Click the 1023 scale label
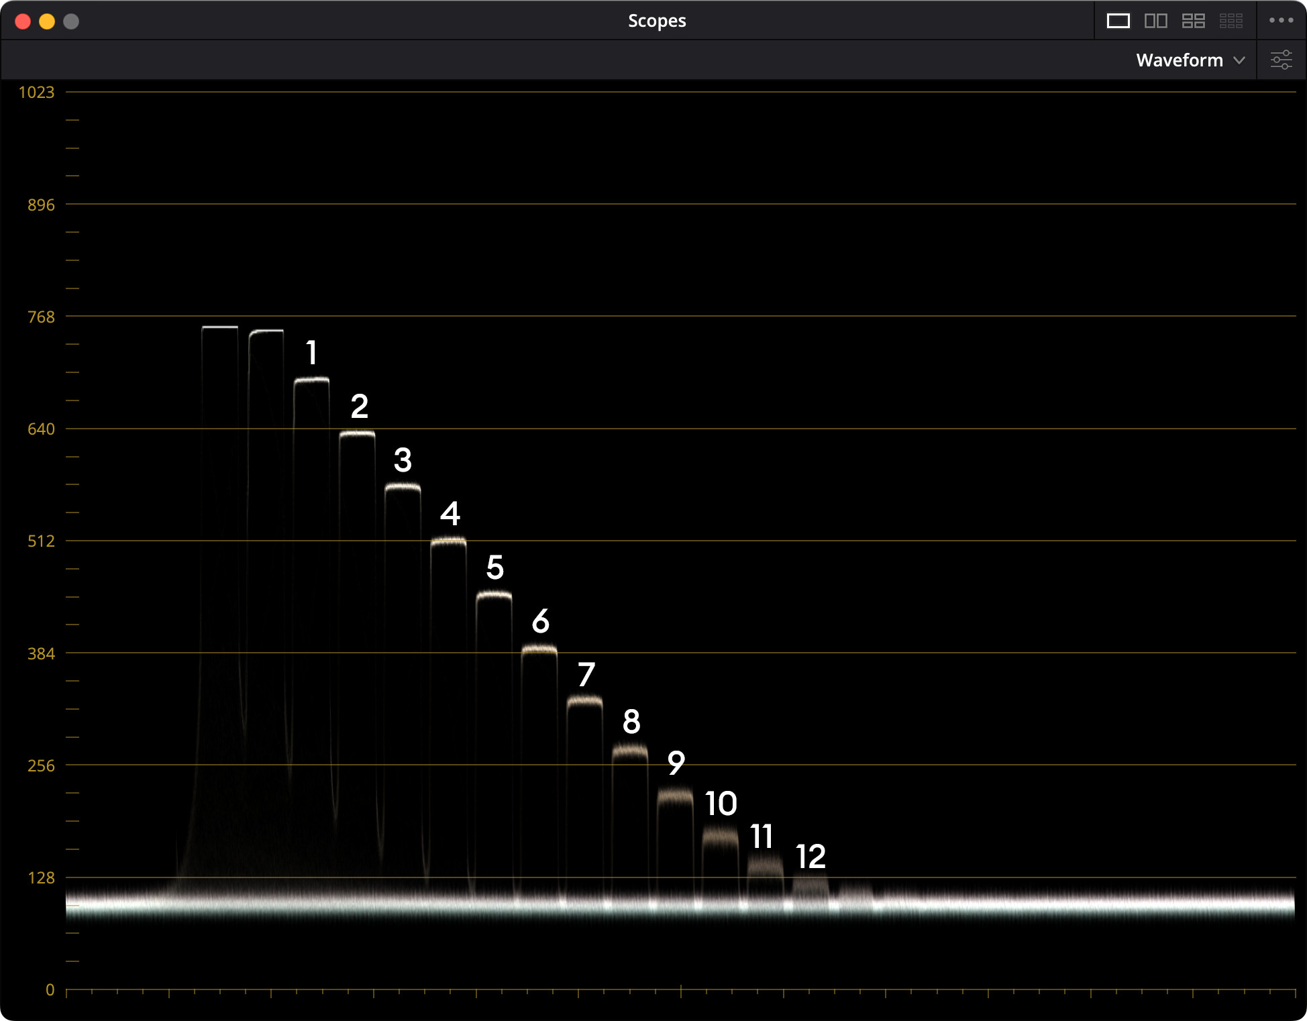1307x1021 pixels. [36, 93]
